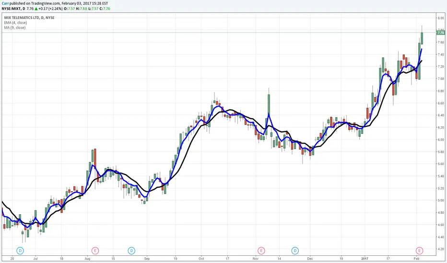Click the 5.80 price axis label

pos(441,152)
